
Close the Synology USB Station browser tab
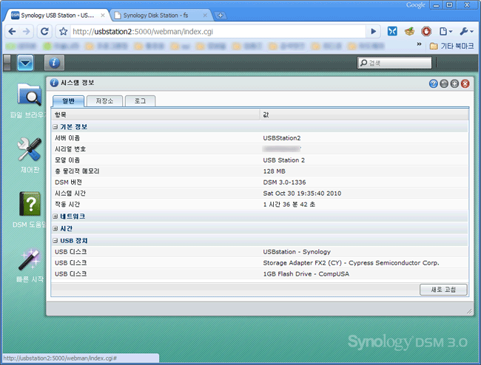pos(103,16)
